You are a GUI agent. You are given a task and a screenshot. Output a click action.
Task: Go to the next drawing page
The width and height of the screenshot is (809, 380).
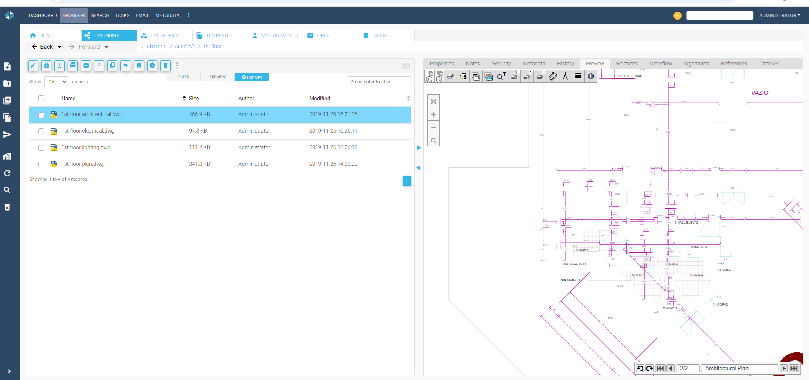point(783,369)
